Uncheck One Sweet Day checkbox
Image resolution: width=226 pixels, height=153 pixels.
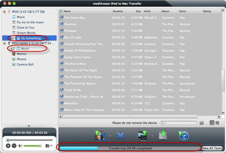click(62, 17)
